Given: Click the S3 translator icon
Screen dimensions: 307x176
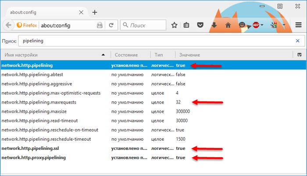Looking at the screenshot, I should (x=274, y=25).
